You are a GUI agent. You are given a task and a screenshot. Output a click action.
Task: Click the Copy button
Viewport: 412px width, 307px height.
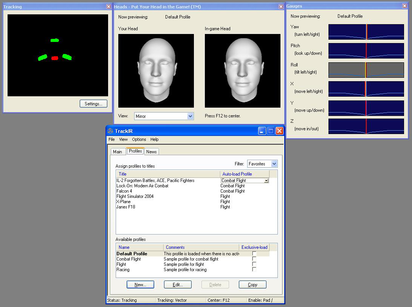(x=252, y=285)
